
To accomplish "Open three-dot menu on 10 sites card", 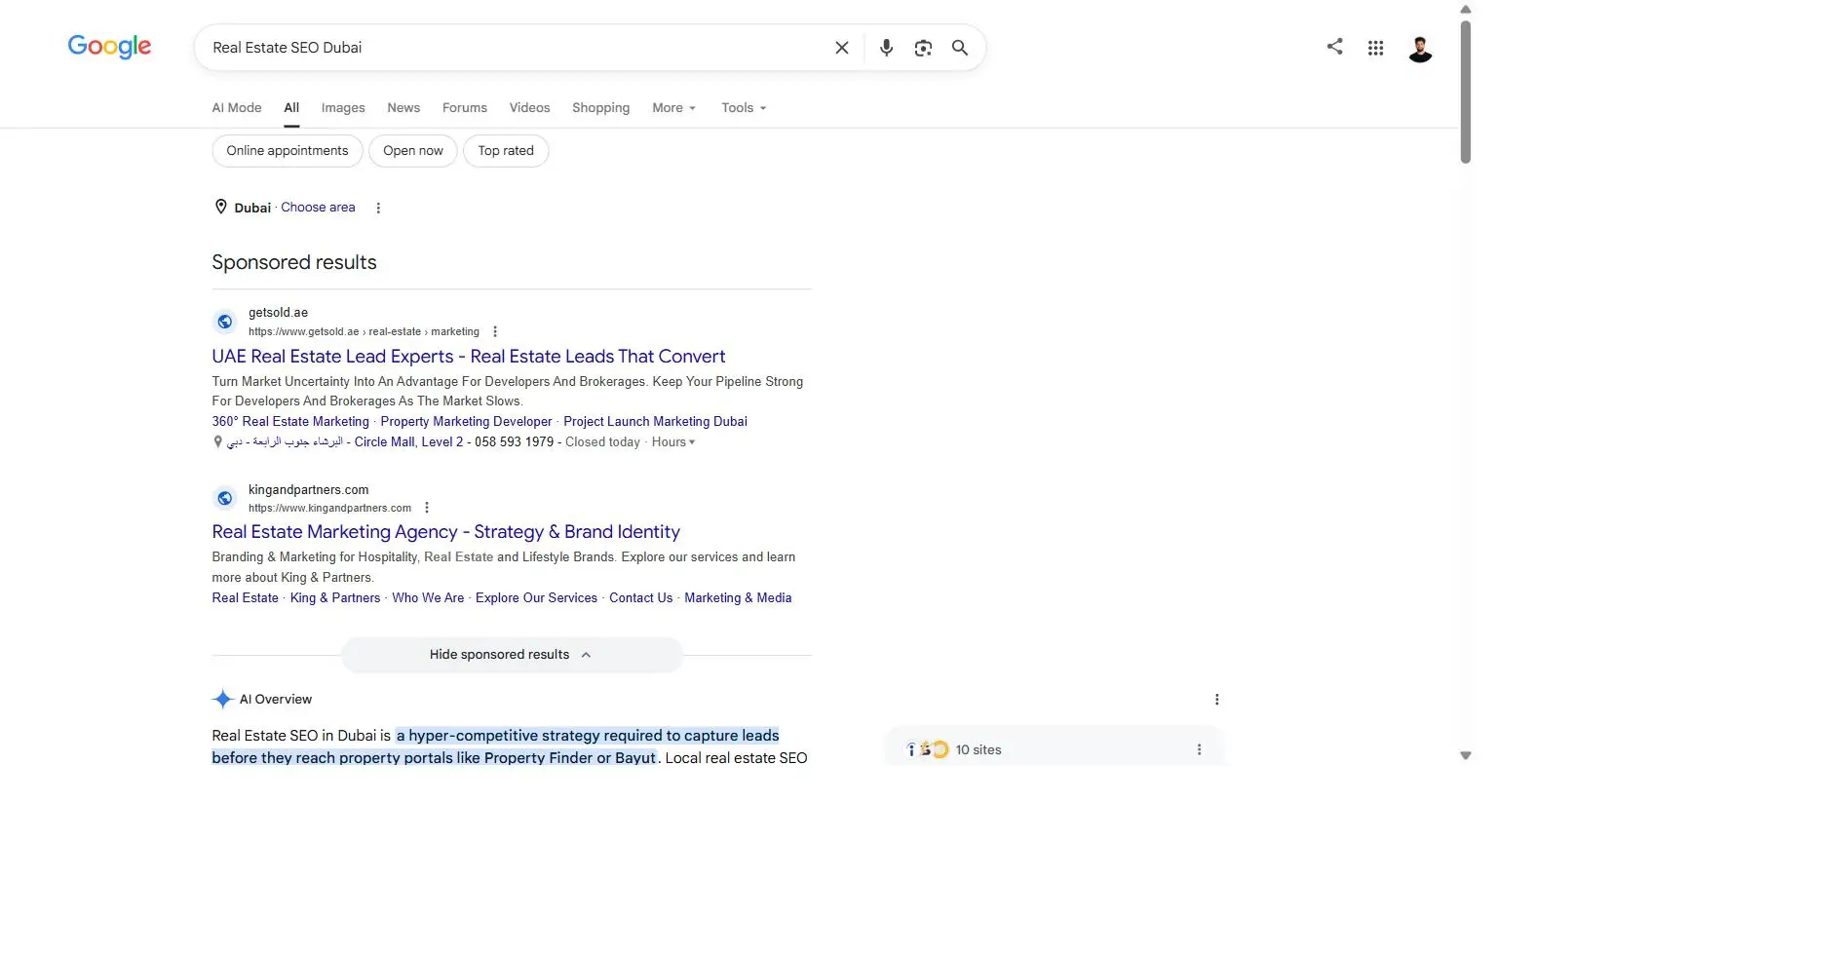I will 1199,749.
